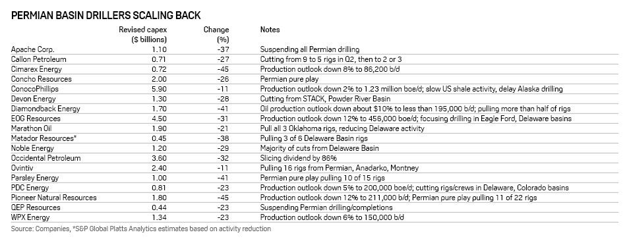Screen dimensions: 625x247
Task: Select the Revised capex column header
Action: (142, 35)
